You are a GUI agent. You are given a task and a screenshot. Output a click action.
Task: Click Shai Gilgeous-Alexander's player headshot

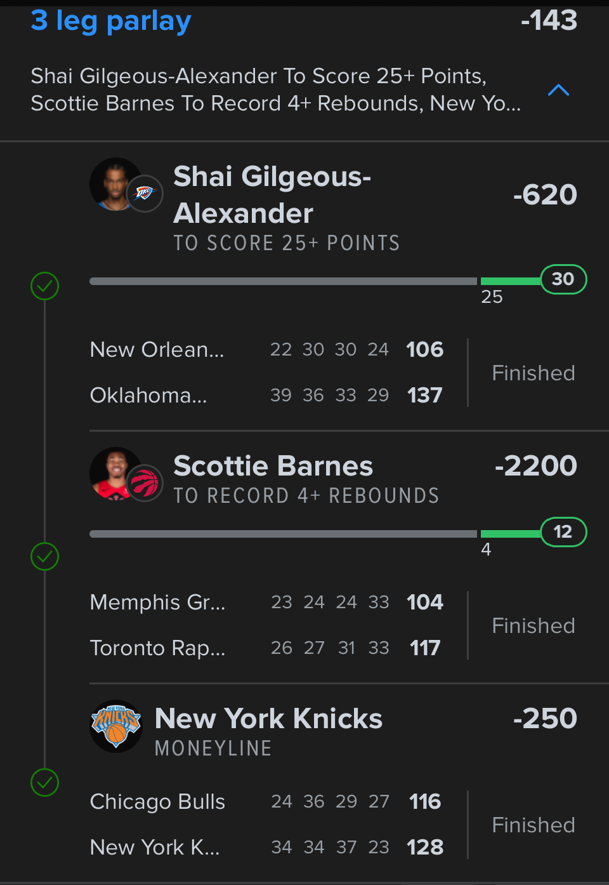pos(114,184)
